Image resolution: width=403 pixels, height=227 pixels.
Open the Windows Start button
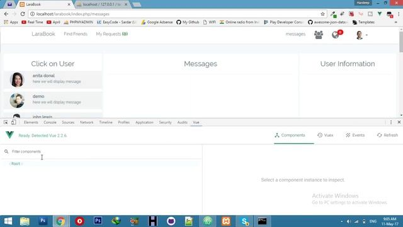[x=8, y=221]
